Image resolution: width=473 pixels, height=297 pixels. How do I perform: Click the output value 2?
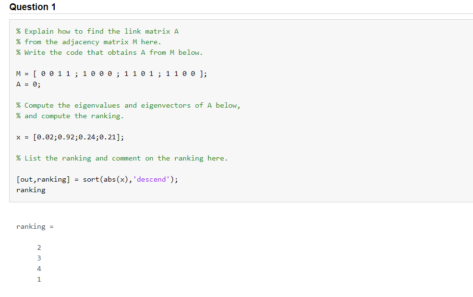pos(39,248)
